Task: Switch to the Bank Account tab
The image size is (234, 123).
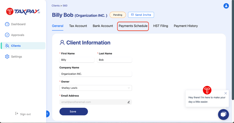Action: click(x=103, y=26)
